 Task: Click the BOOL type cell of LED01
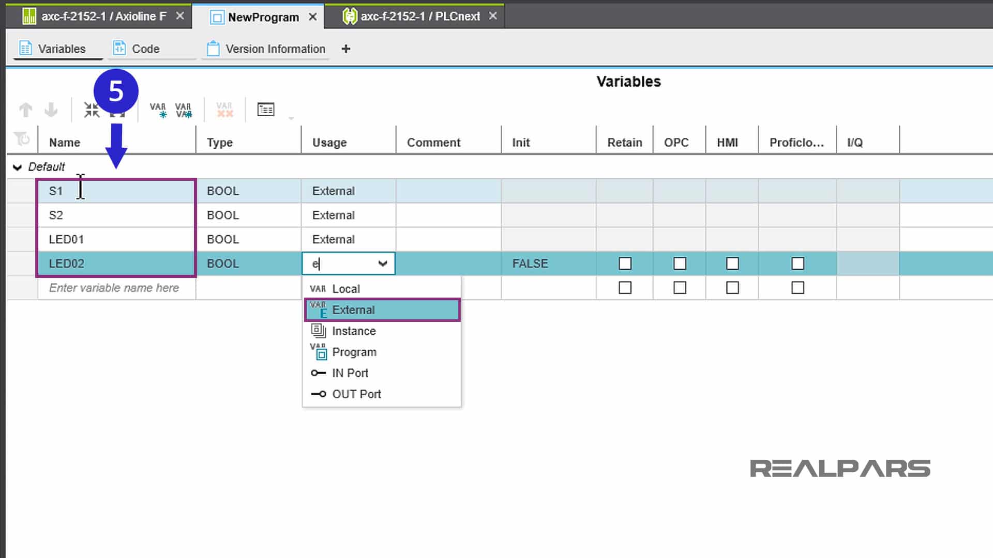pos(249,239)
